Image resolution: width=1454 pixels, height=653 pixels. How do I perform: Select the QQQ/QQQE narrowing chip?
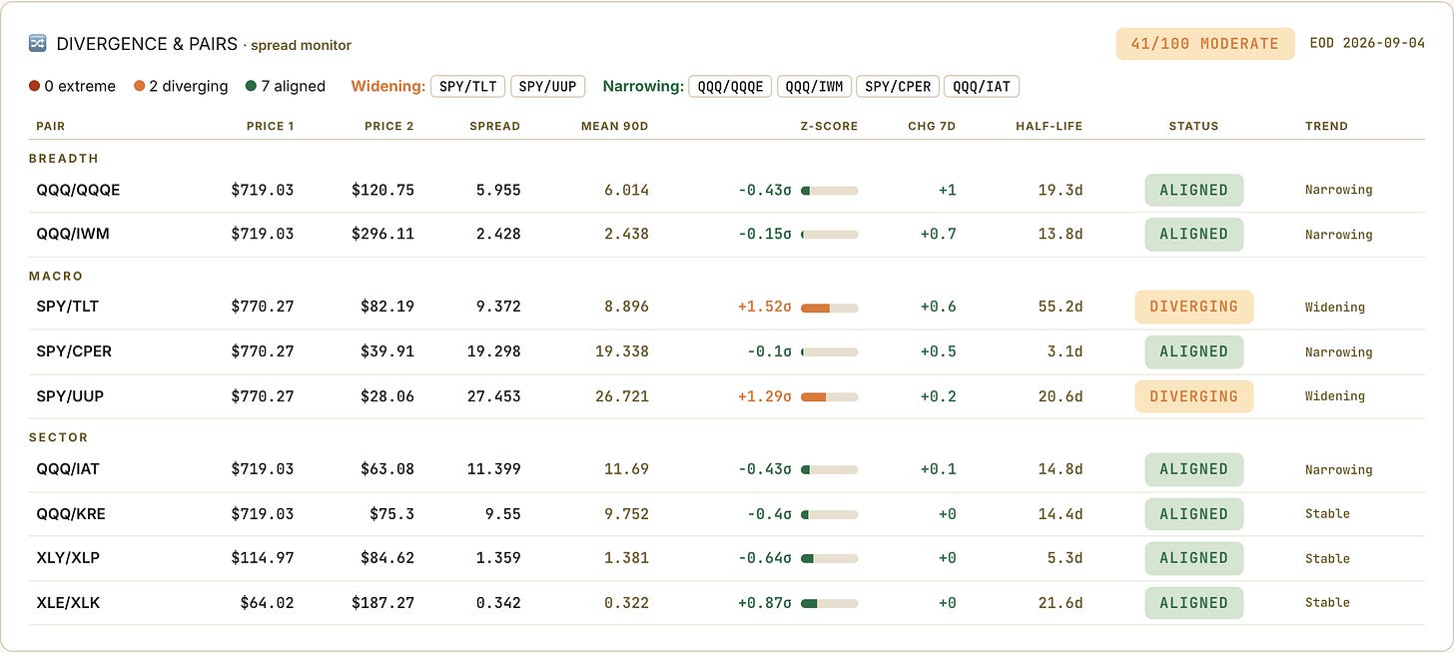[x=730, y=86]
